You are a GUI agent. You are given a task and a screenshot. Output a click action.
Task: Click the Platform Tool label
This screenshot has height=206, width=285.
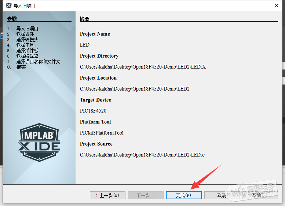(95, 122)
